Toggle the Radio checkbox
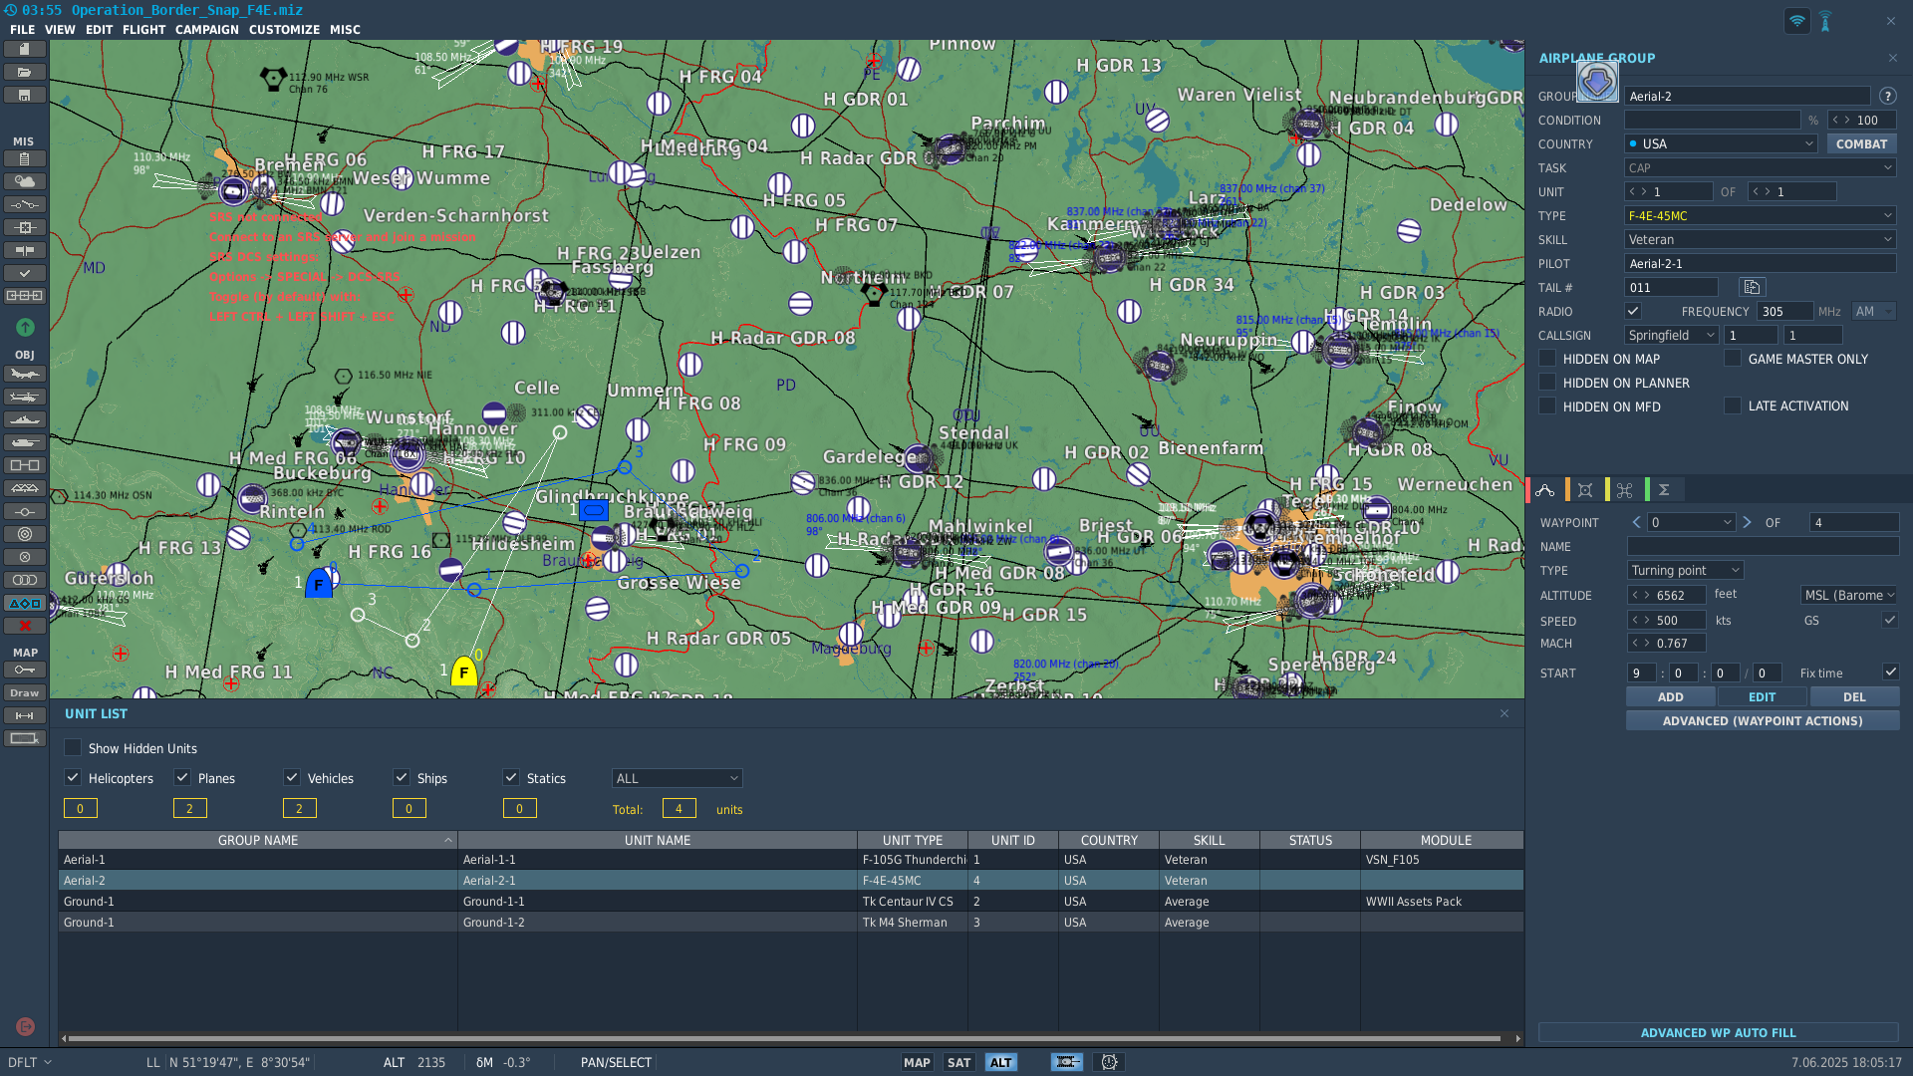 [1633, 311]
